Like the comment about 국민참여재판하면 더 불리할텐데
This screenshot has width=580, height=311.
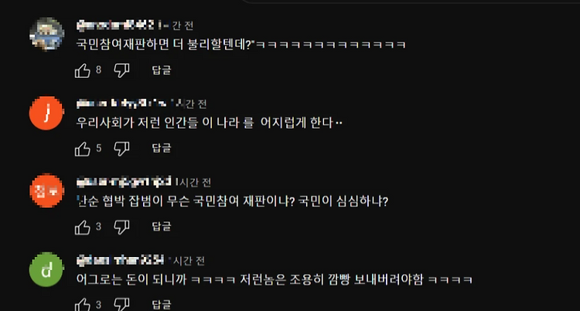tap(83, 70)
